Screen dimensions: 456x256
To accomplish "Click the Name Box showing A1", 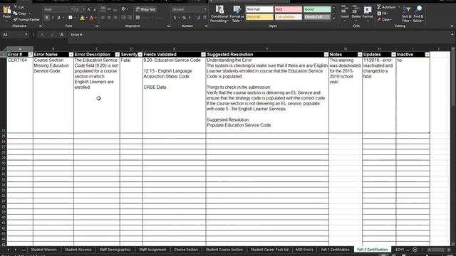I will click(x=15, y=35).
